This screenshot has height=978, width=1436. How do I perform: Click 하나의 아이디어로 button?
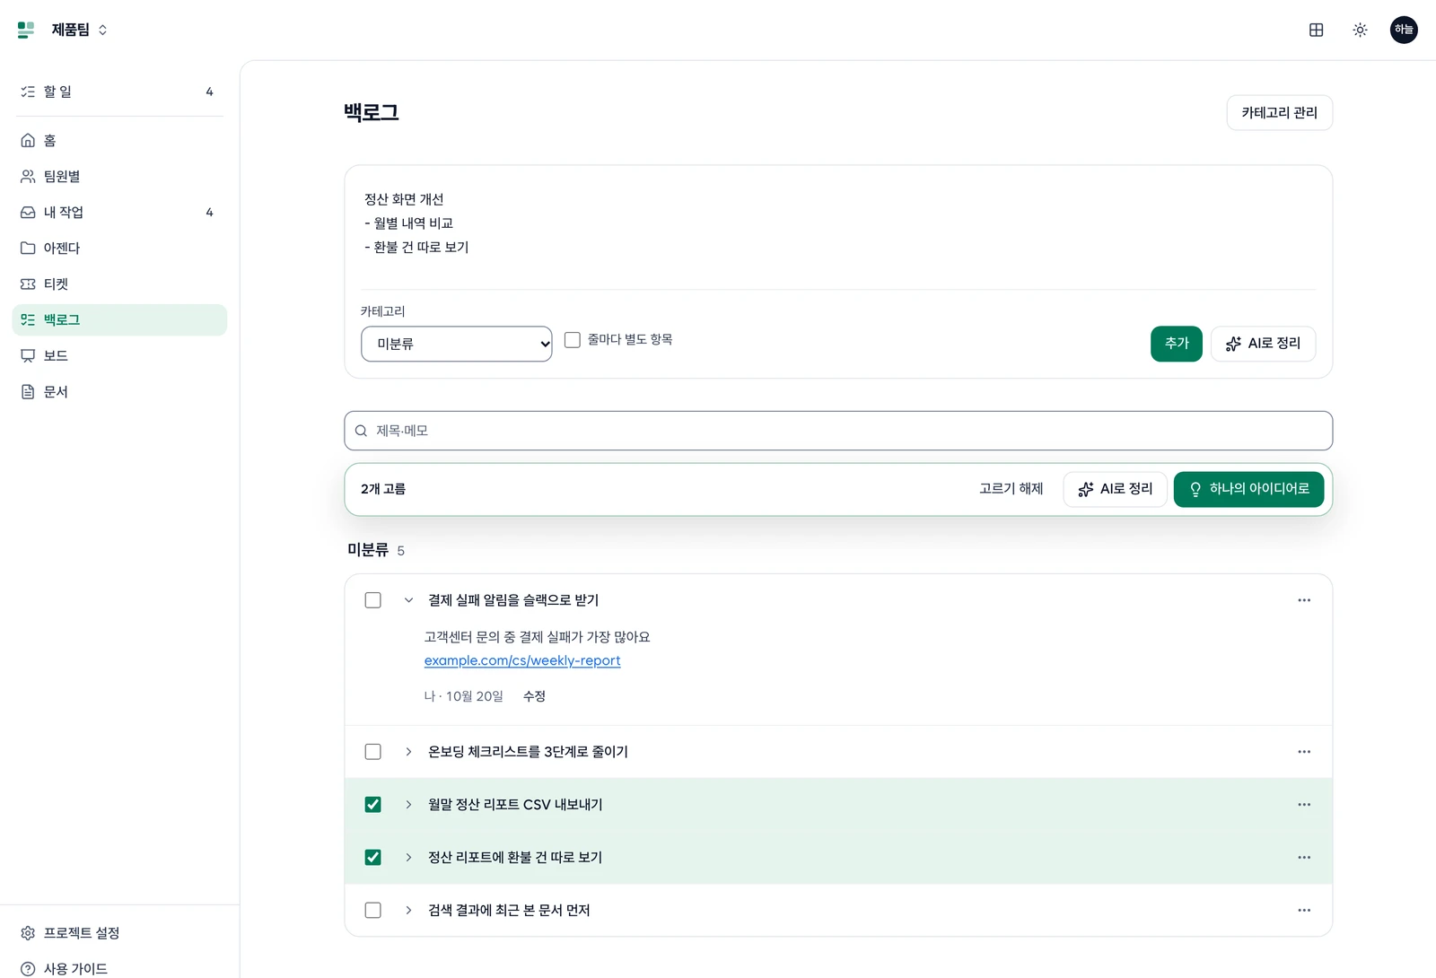(x=1248, y=489)
